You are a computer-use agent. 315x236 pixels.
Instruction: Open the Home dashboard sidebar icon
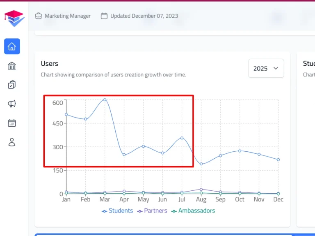click(x=12, y=46)
